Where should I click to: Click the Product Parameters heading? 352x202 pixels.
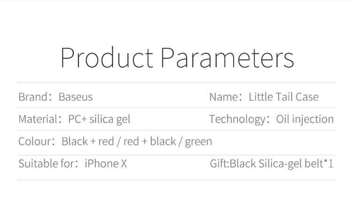pos(177,57)
